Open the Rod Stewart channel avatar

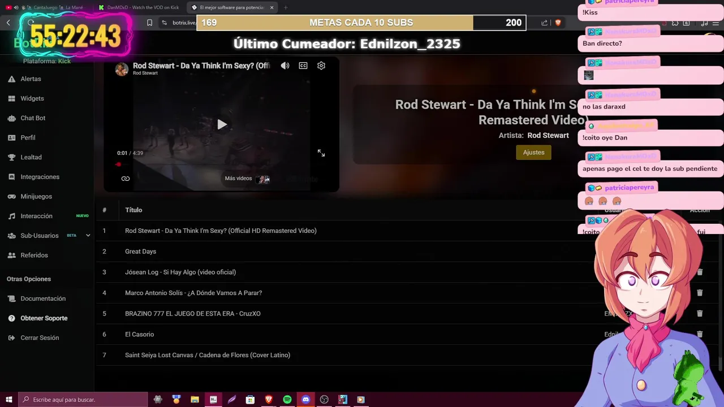(122, 69)
